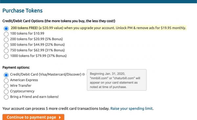Click Continue to payment page button

(x=33, y=117)
